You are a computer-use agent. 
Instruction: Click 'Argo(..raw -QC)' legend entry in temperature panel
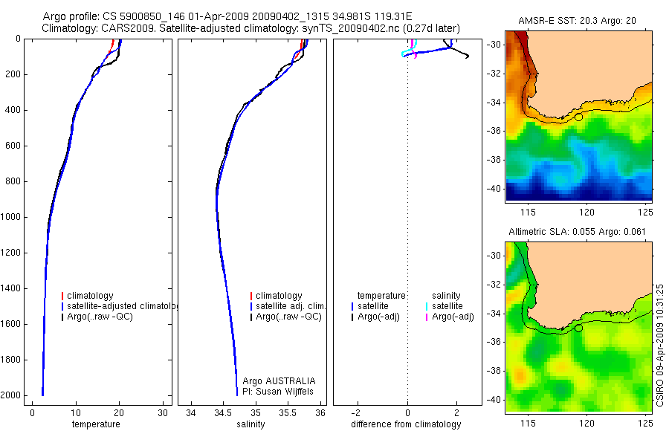[x=100, y=317]
